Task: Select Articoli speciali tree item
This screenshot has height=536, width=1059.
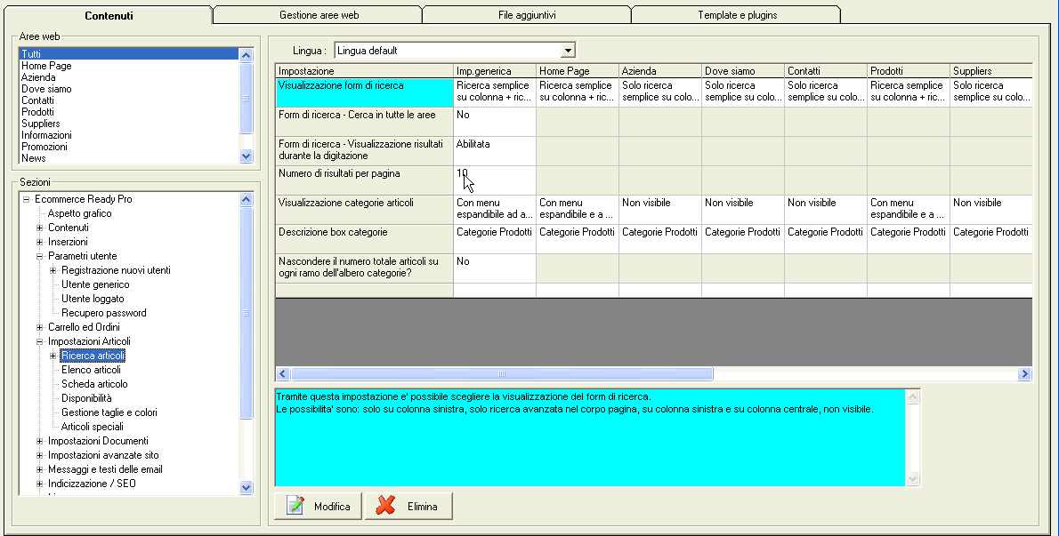Action: (x=92, y=427)
